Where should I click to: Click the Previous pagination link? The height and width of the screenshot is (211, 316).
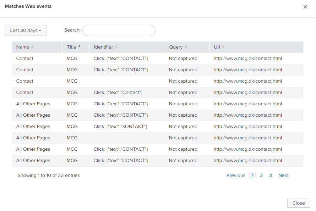236,175
